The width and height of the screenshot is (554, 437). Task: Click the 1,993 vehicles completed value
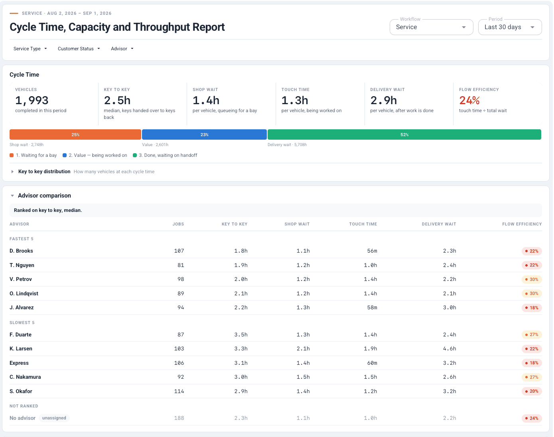coord(32,100)
